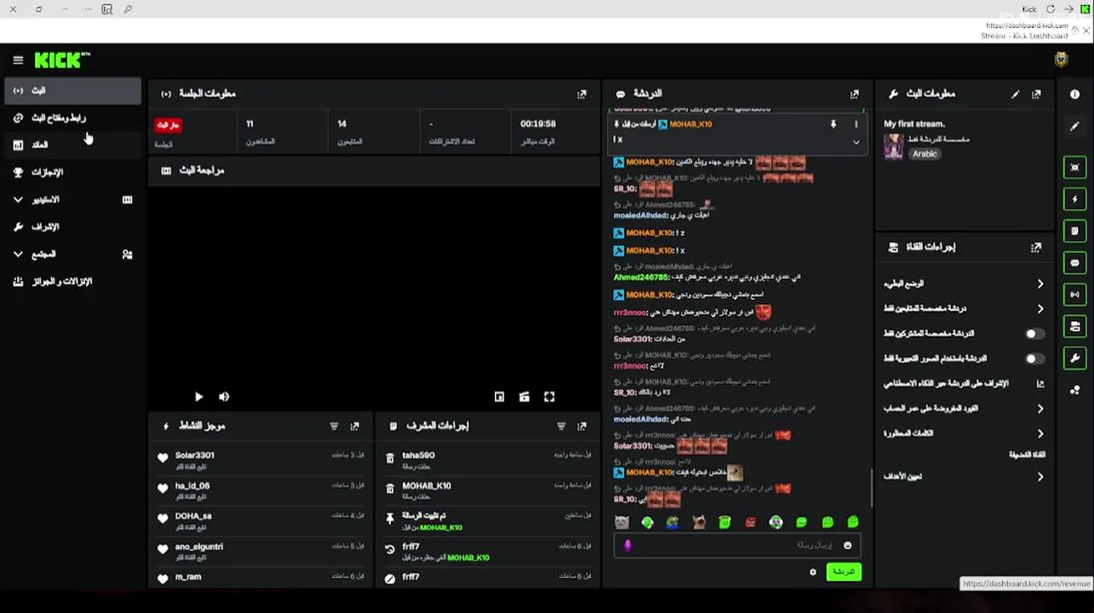Enter fullscreen on the stream preview

pyautogui.click(x=550, y=397)
